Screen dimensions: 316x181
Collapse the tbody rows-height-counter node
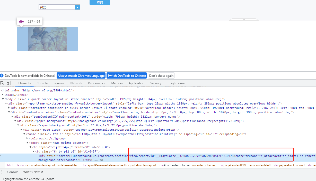tap(27, 143)
